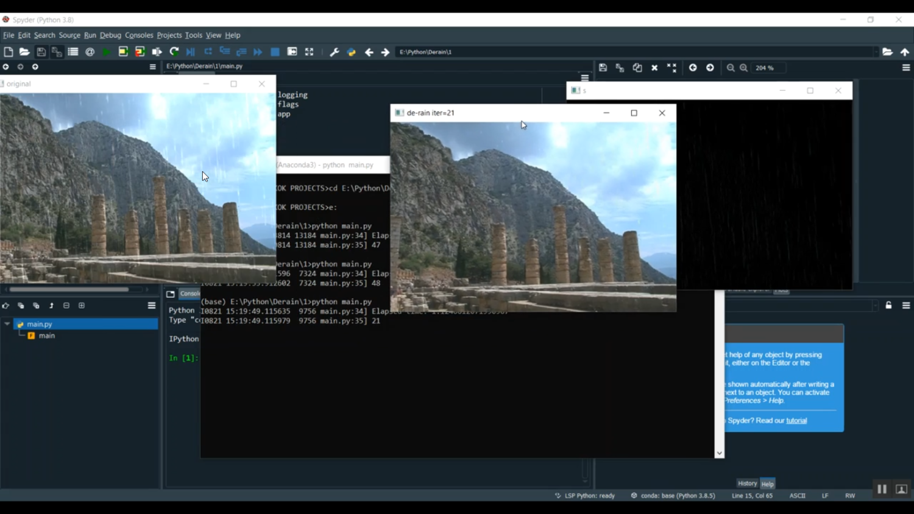Collapse the main.py tree node
The width and height of the screenshot is (914, 514).
[x=7, y=324]
